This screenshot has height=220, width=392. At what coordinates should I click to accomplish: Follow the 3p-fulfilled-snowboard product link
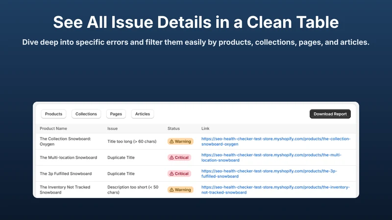coord(269,174)
